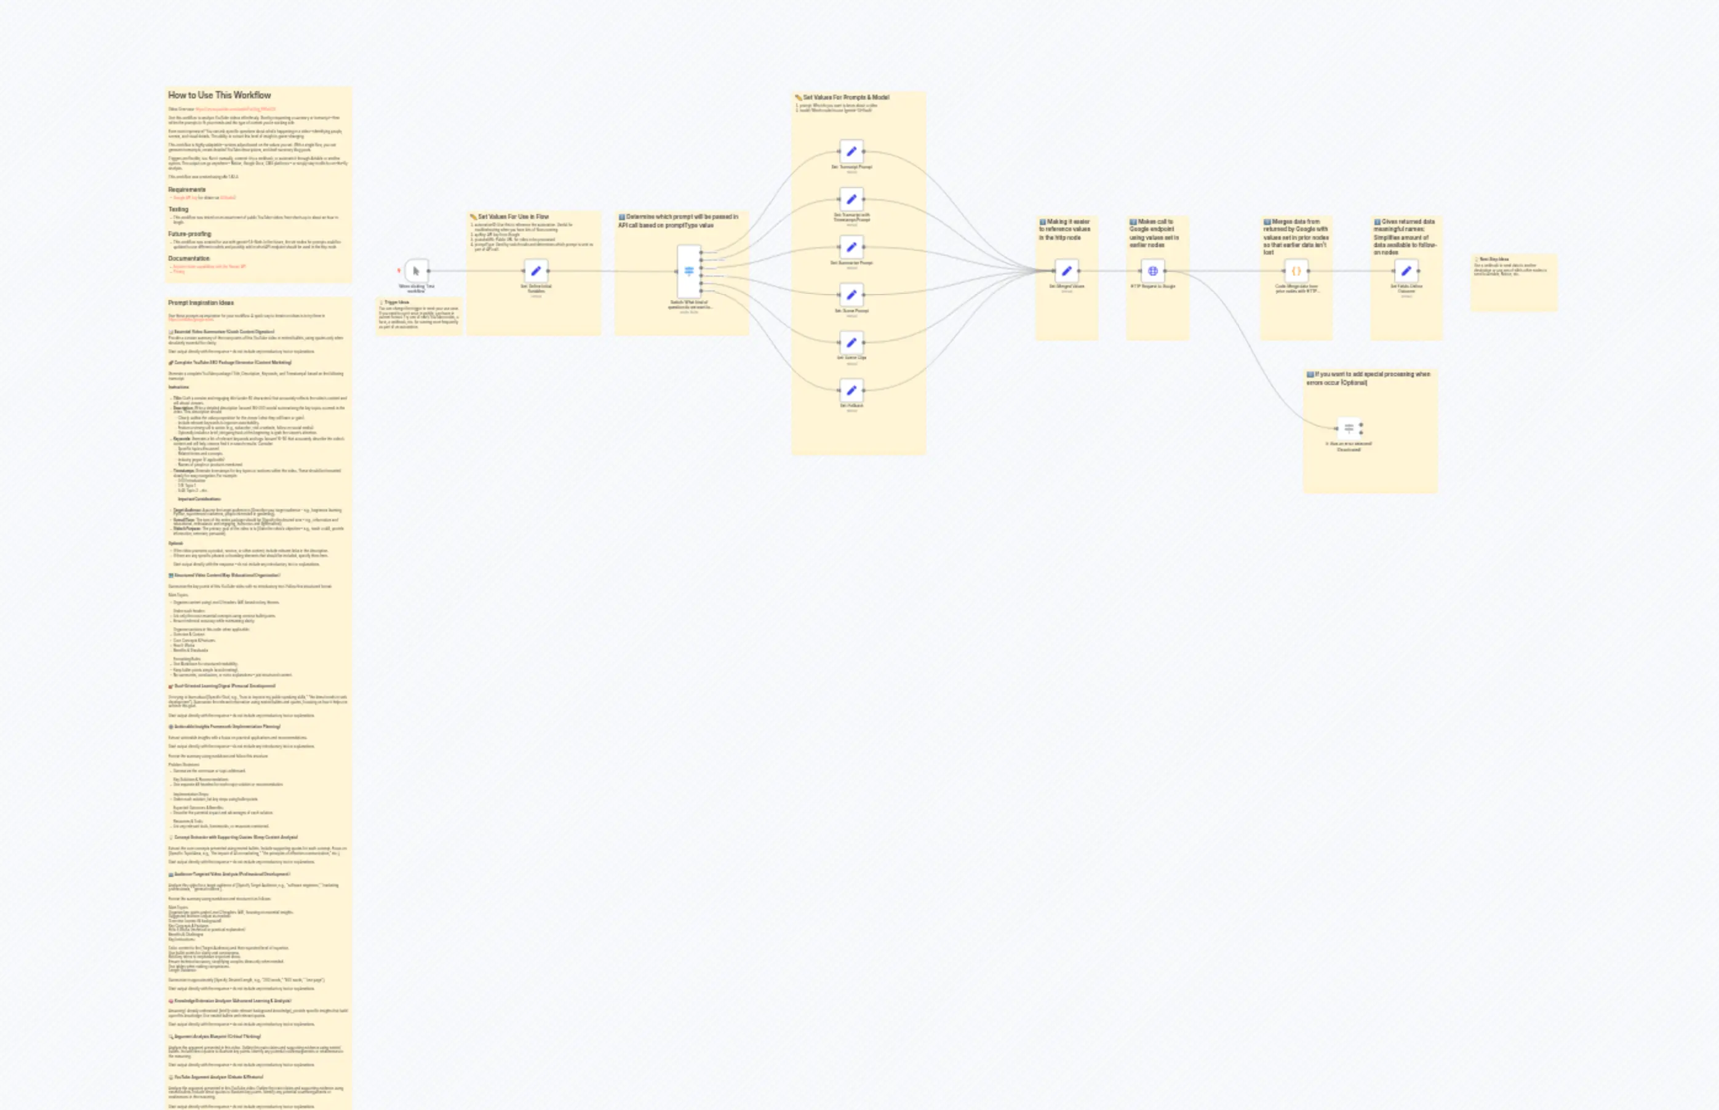Click the Google API key requirements link
1719x1110 pixels.
click(x=185, y=197)
